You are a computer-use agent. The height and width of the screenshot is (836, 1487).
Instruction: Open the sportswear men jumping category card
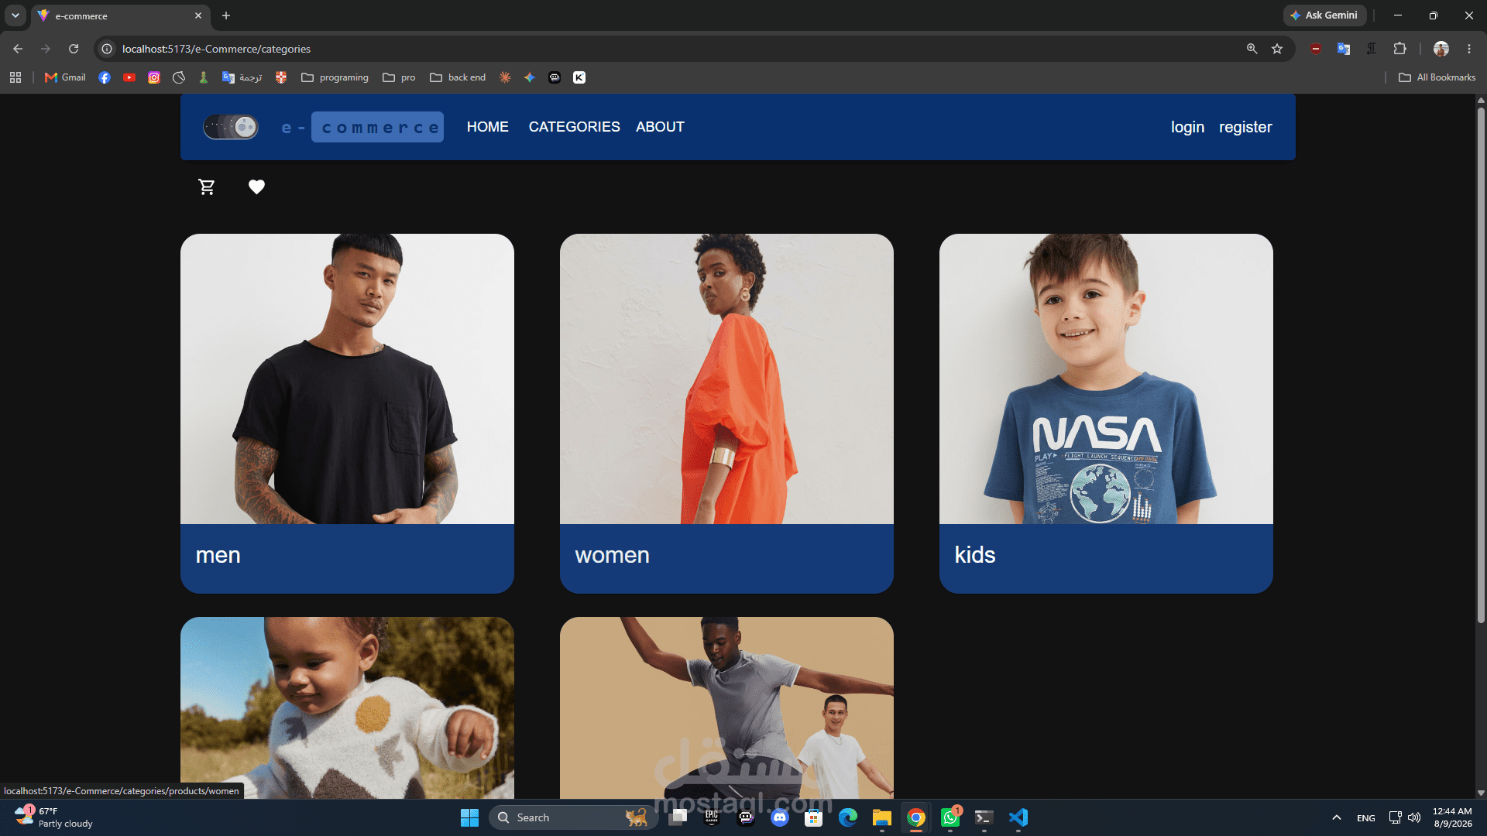click(726, 708)
